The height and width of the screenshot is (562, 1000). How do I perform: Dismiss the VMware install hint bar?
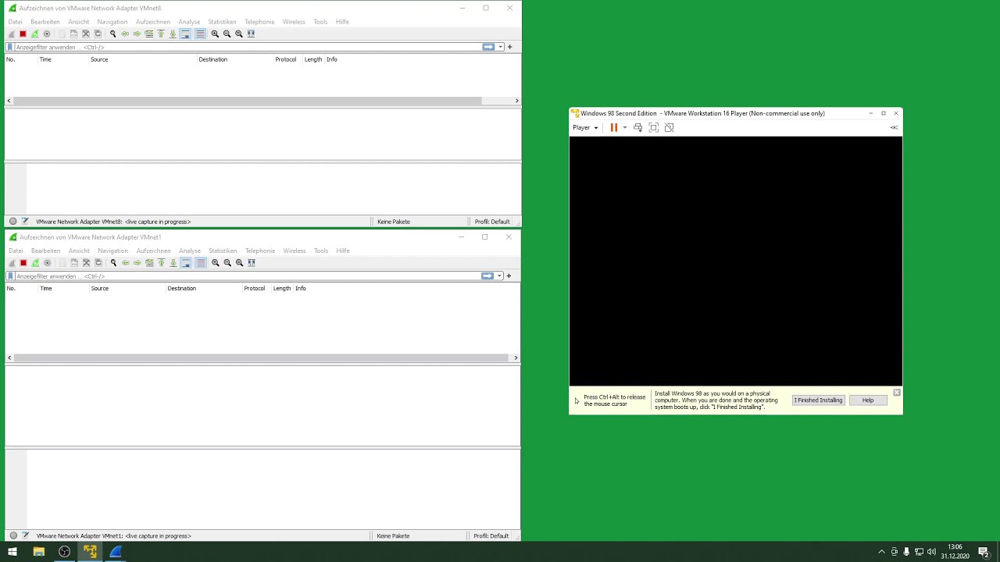pyautogui.click(x=897, y=392)
